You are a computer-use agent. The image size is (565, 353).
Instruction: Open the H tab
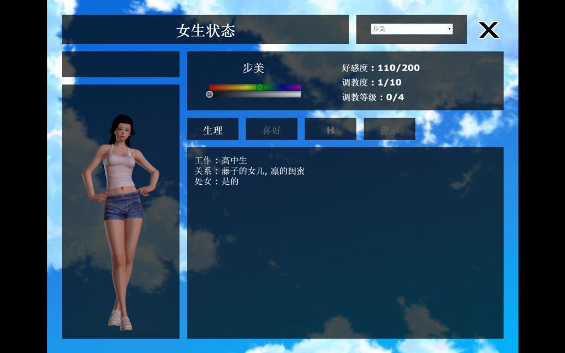coord(331,129)
